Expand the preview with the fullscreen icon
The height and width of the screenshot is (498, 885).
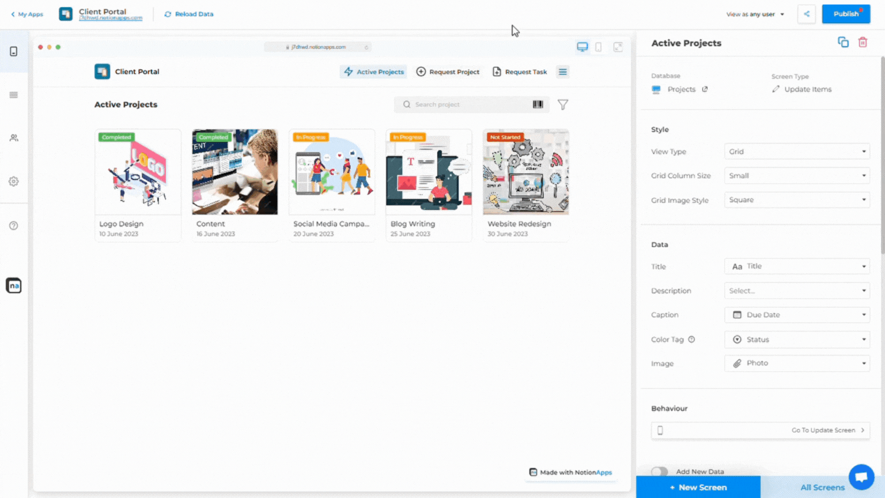click(618, 47)
